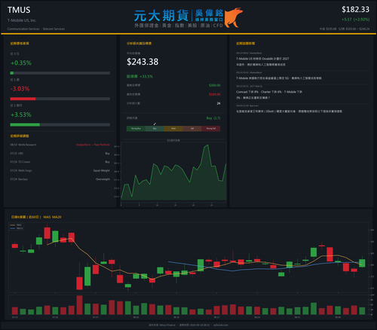Click the analyst count value 24
Viewport: 377px width, 330px height.
tap(219, 103)
